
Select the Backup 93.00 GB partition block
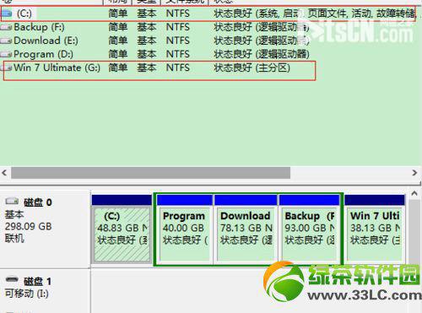tap(309, 229)
